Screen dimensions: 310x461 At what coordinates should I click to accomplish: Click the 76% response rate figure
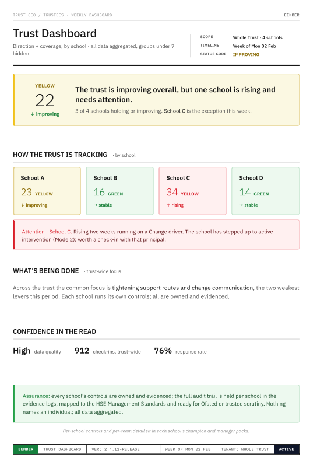pyautogui.click(x=163, y=351)
